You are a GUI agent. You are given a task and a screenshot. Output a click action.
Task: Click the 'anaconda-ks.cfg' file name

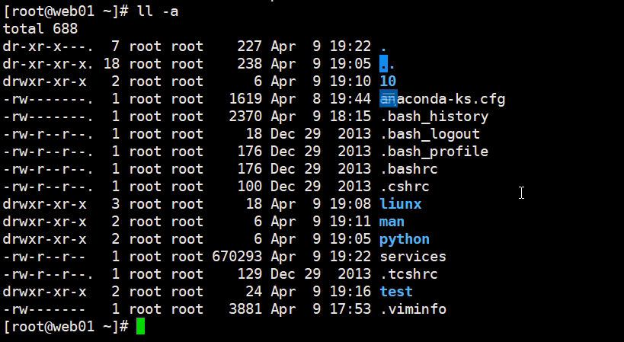pos(442,99)
